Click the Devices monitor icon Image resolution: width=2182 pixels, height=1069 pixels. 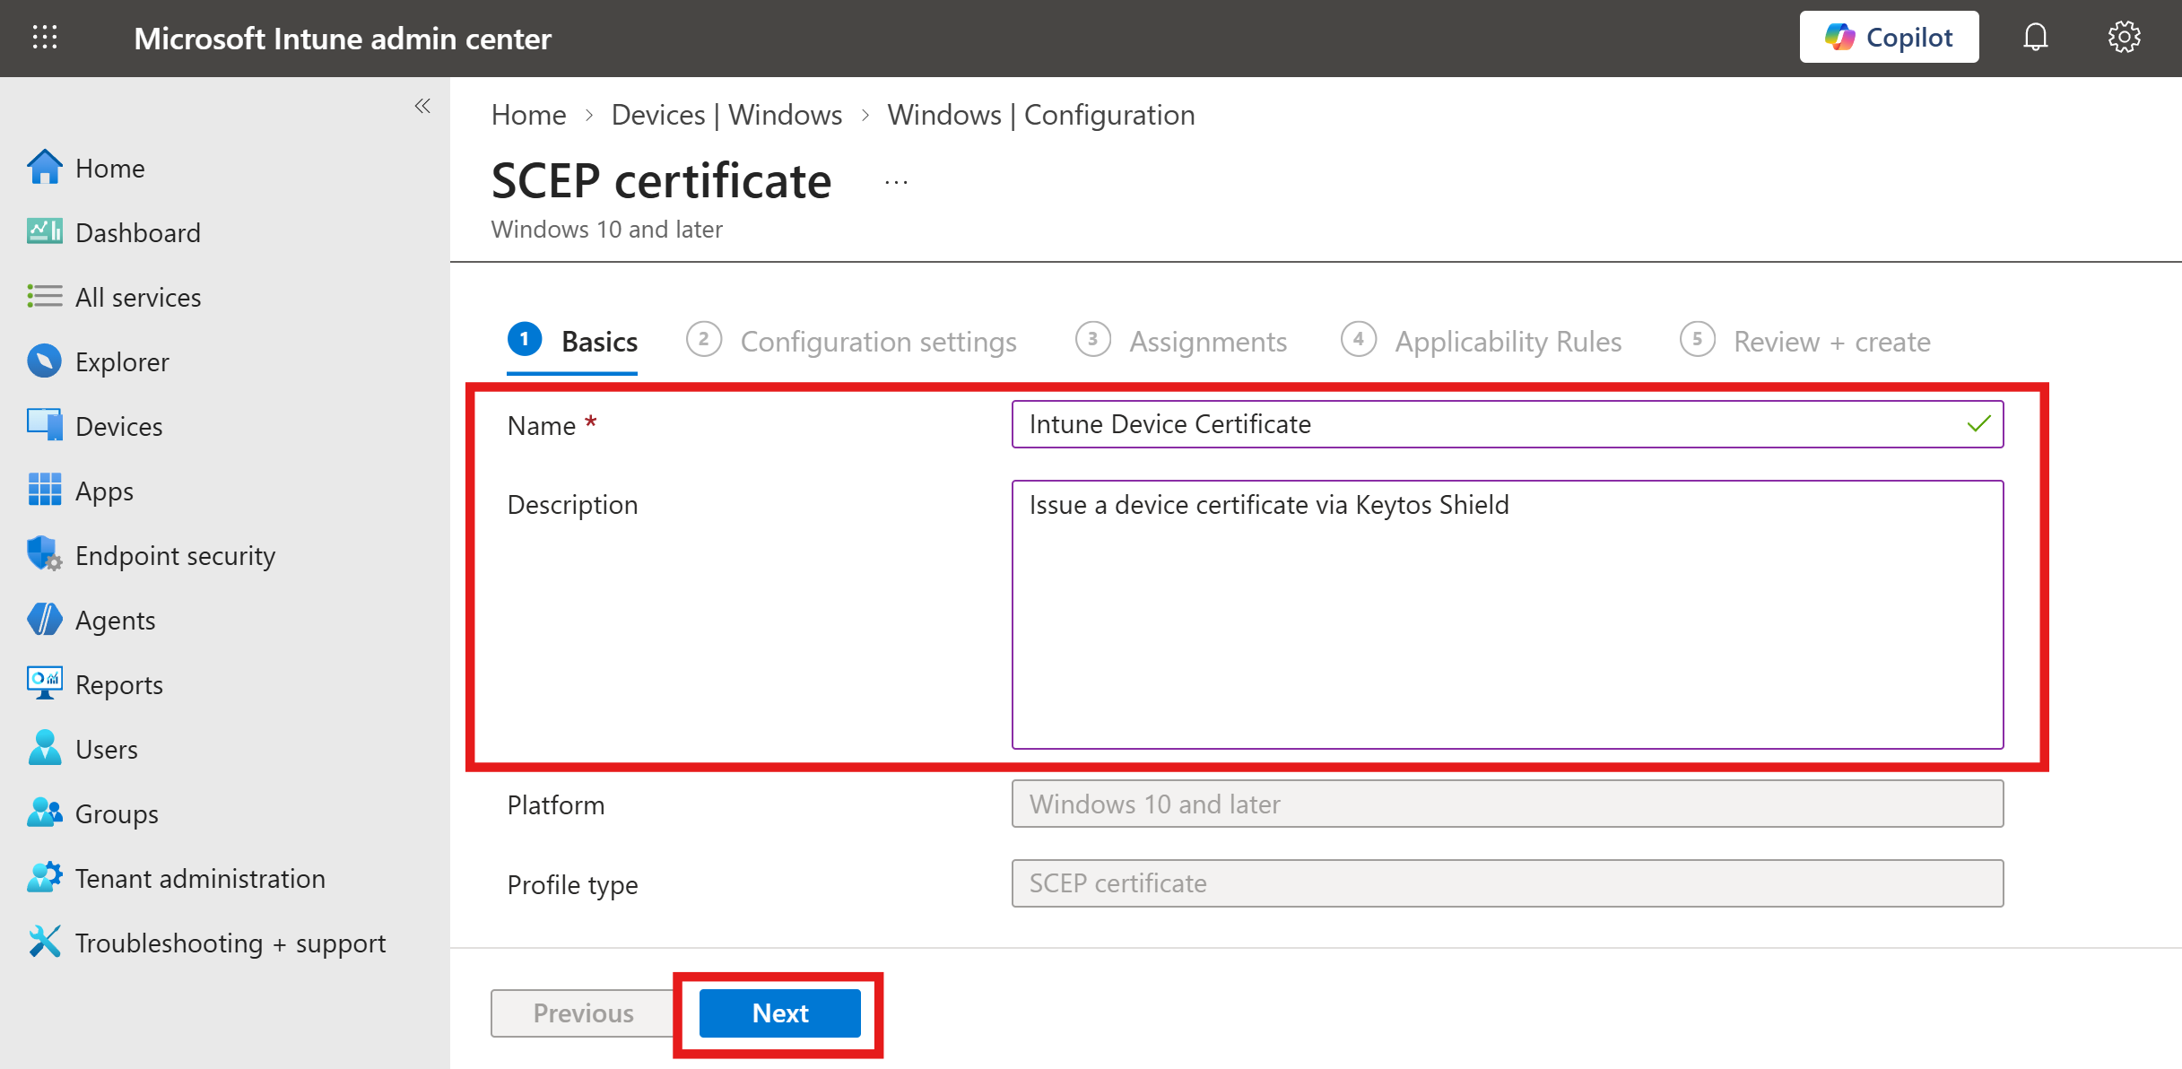(44, 425)
